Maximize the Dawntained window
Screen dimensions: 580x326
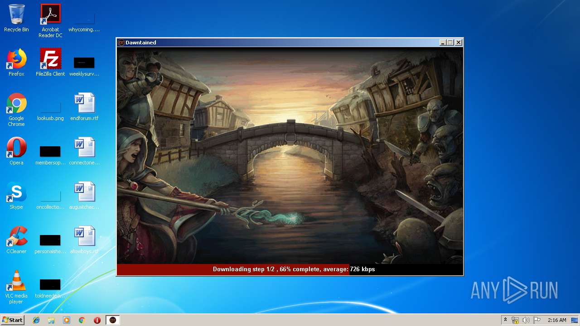coord(450,43)
